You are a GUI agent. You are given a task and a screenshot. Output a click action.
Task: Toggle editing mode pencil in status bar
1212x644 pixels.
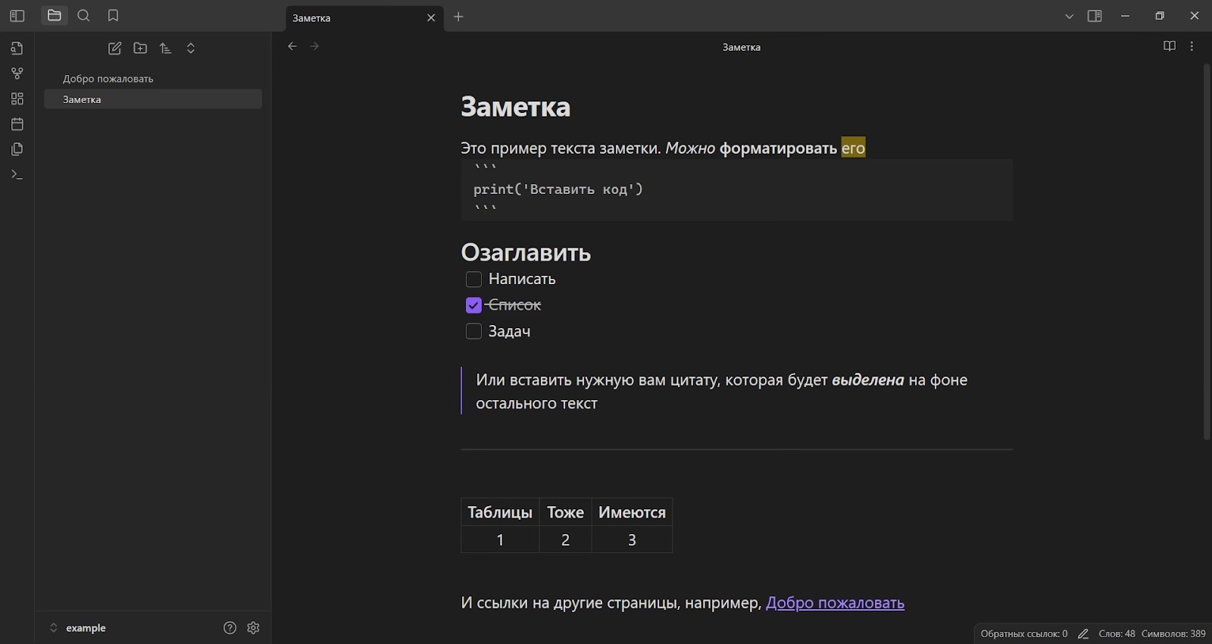[1083, 634]
